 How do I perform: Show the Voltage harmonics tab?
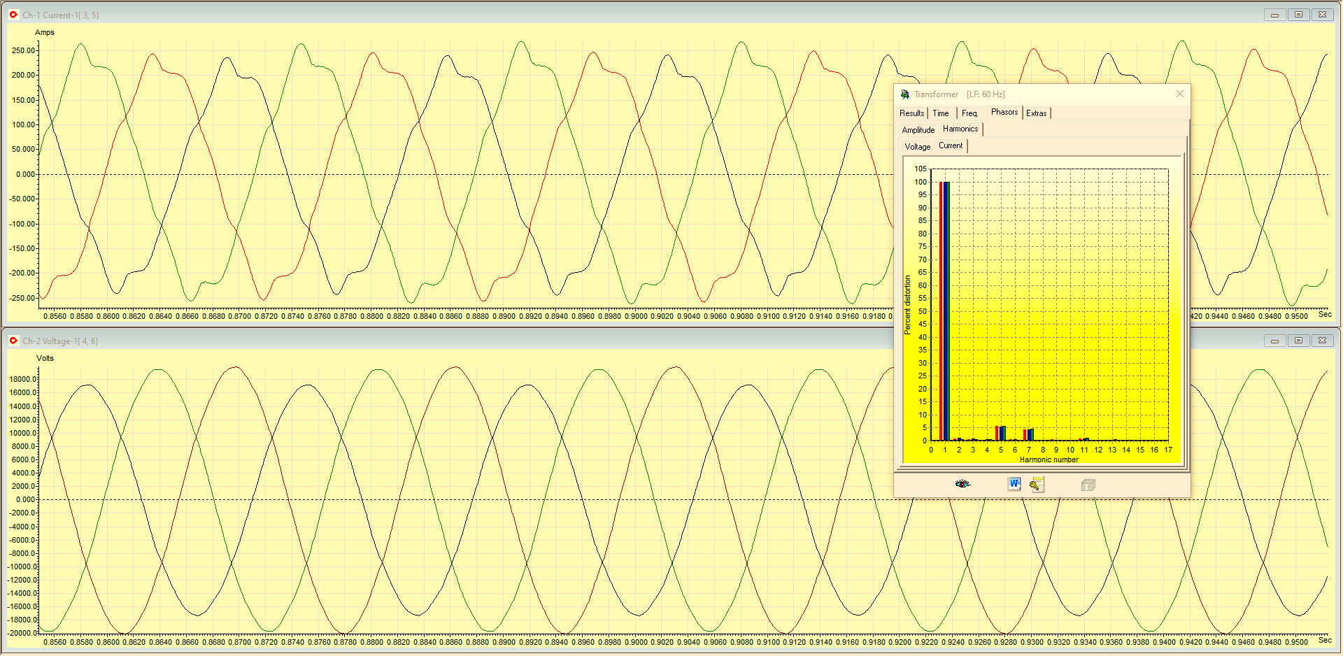point(918,147)
